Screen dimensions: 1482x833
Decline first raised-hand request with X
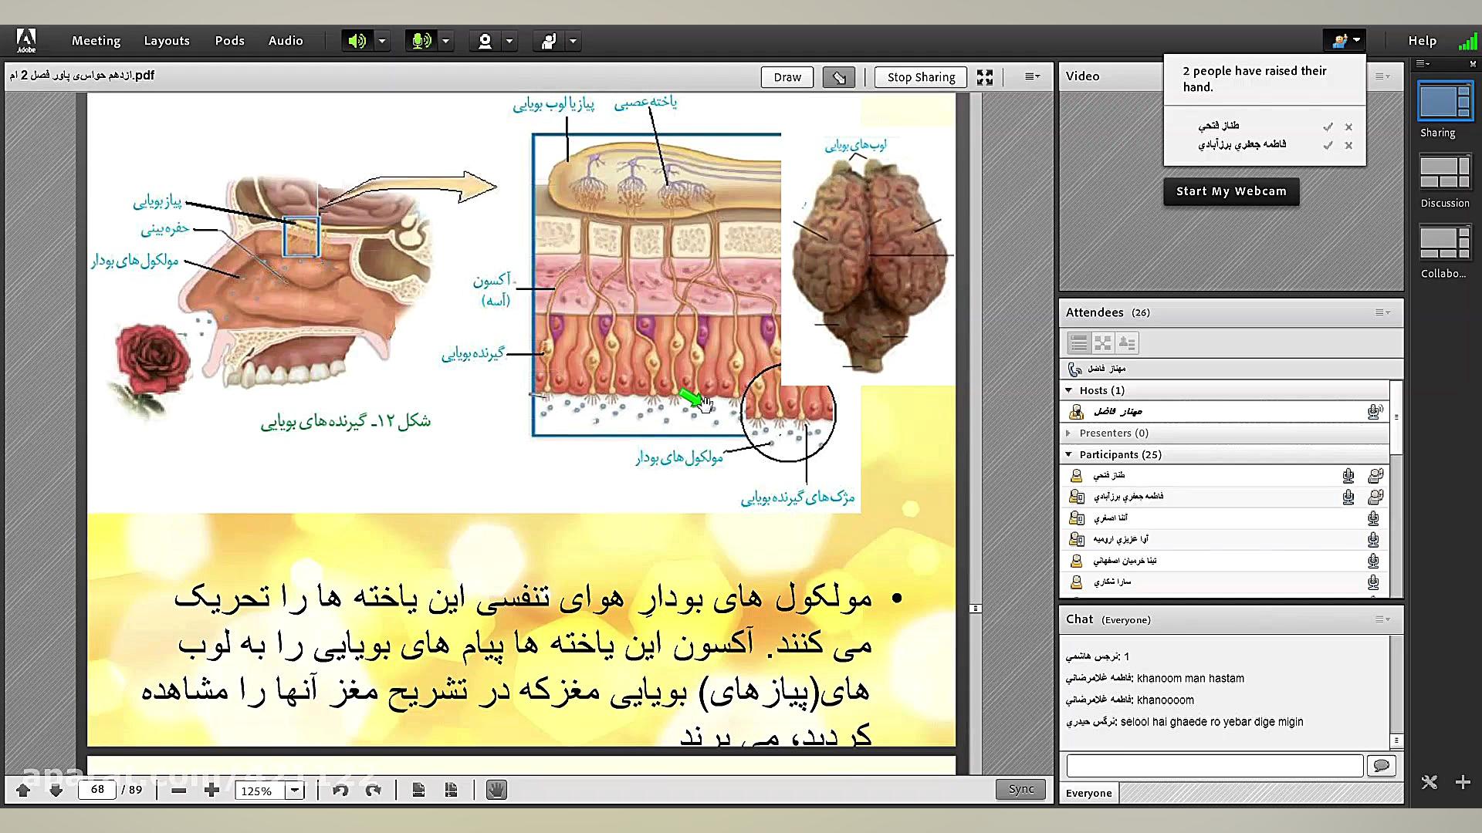[x=1348, y=126]
